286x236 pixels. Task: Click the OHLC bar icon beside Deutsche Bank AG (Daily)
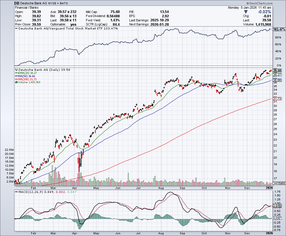click(16, 70)
